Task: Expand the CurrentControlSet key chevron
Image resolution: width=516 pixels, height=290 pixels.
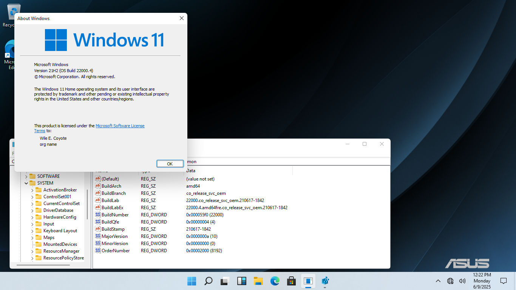Action: tap(32, 204)
